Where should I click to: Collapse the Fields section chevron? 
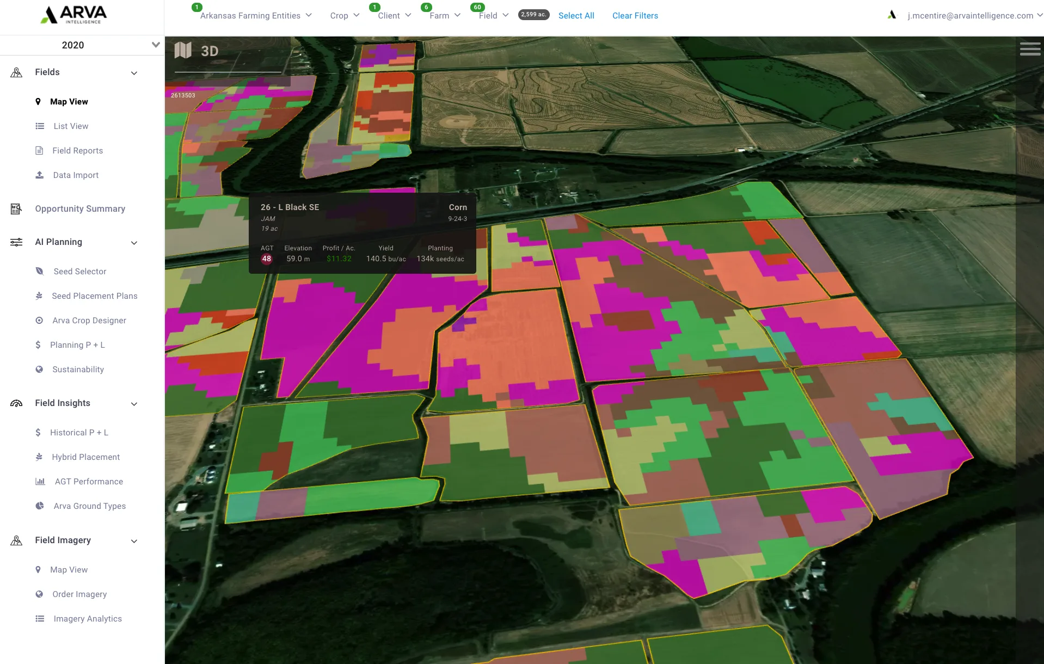pyautogui.click(x=134, y=73)
